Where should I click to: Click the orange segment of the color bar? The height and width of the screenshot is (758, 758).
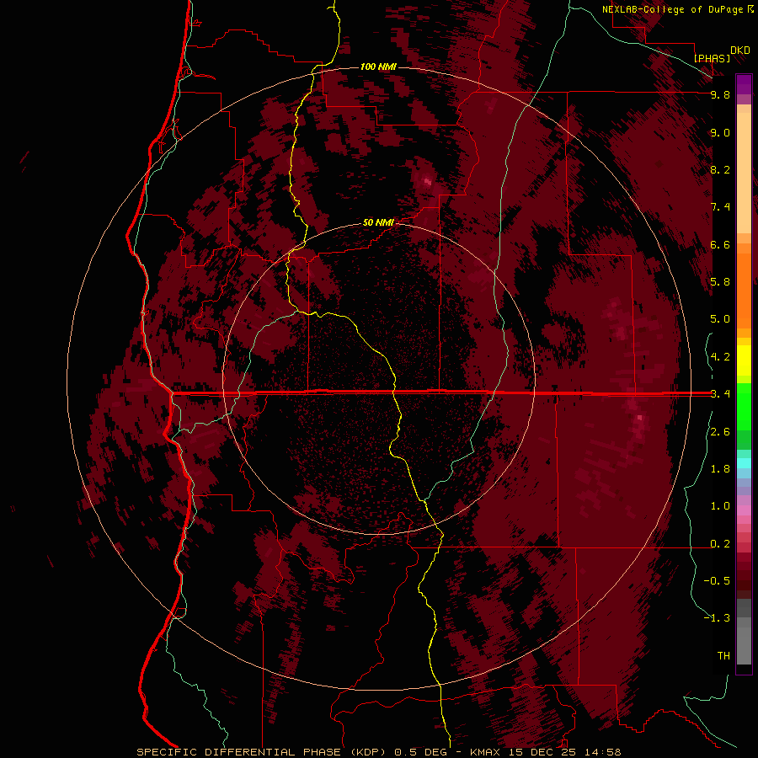(x=744, y=290)
